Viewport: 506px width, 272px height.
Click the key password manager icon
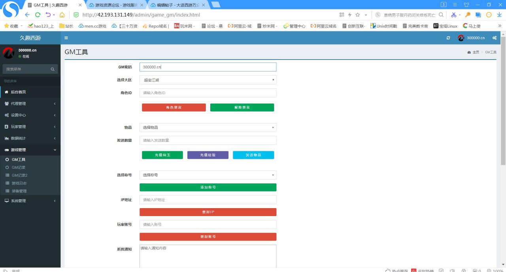468,15
